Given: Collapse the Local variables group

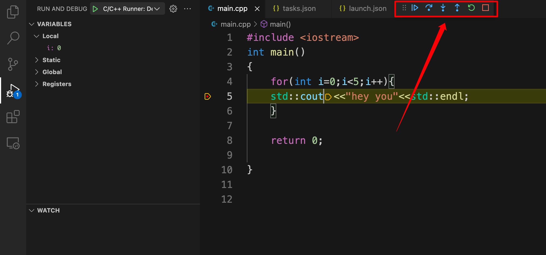Looking at the screenshot, I should tap(37, 36).
